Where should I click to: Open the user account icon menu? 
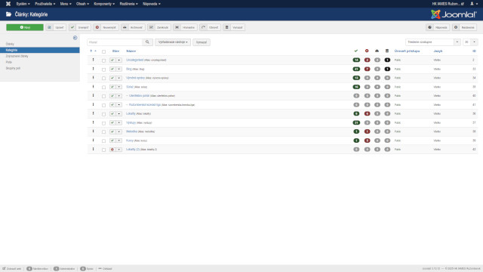[x=473, y=4]
